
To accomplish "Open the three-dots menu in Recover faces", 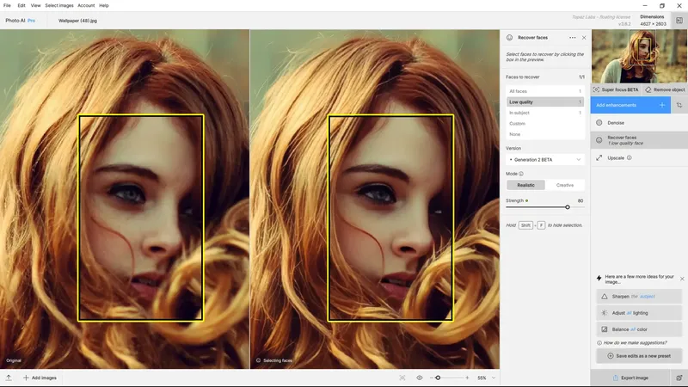I will pyautogui.click(x=572, y=38).
